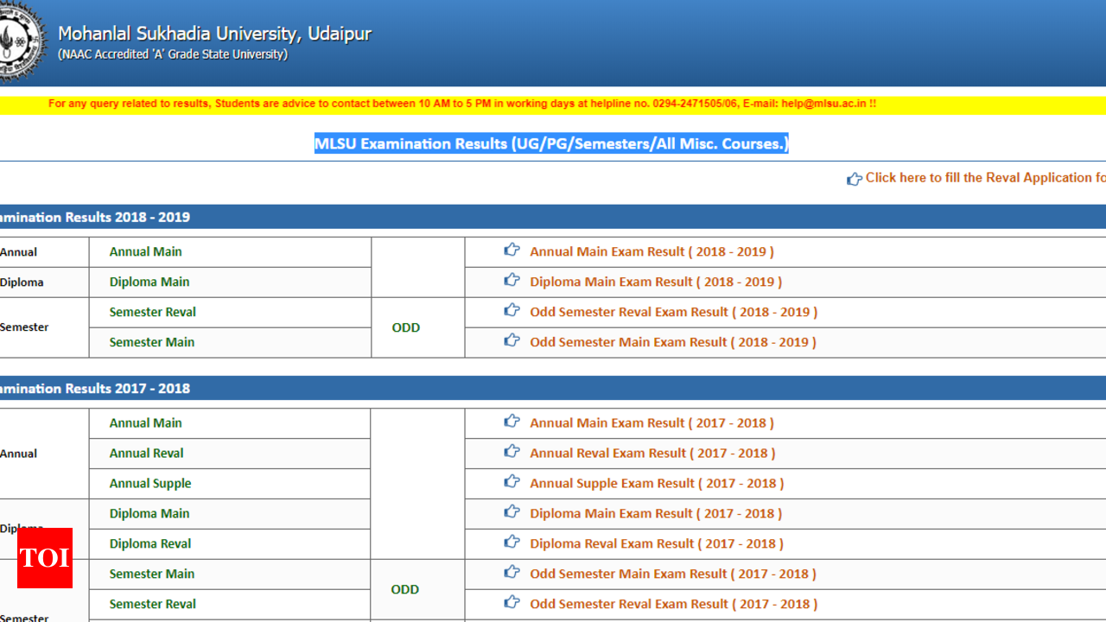
Task: Click the university emblem logo
Action: 22,40
